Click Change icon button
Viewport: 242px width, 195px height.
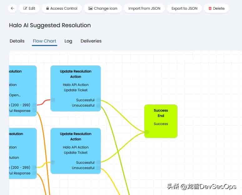pyautogui.click(x=103, y=8)
